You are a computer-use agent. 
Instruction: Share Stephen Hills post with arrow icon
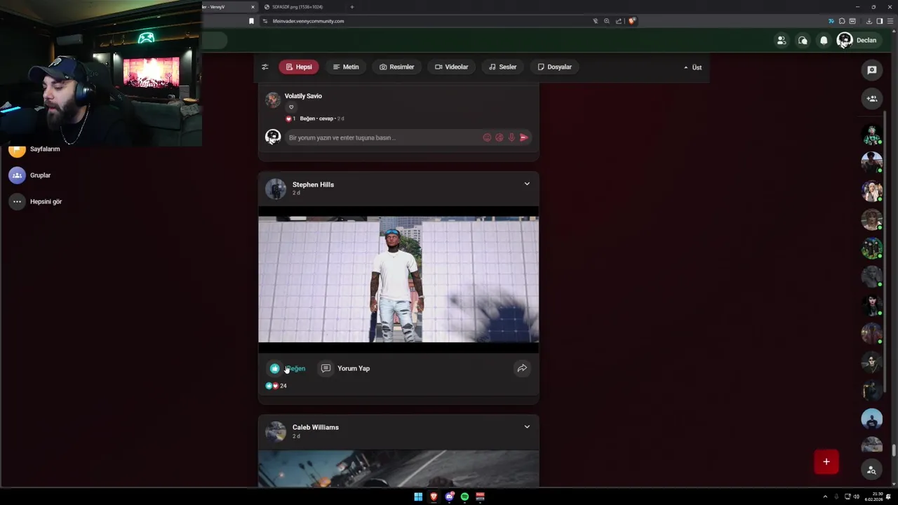pos(522,368)
